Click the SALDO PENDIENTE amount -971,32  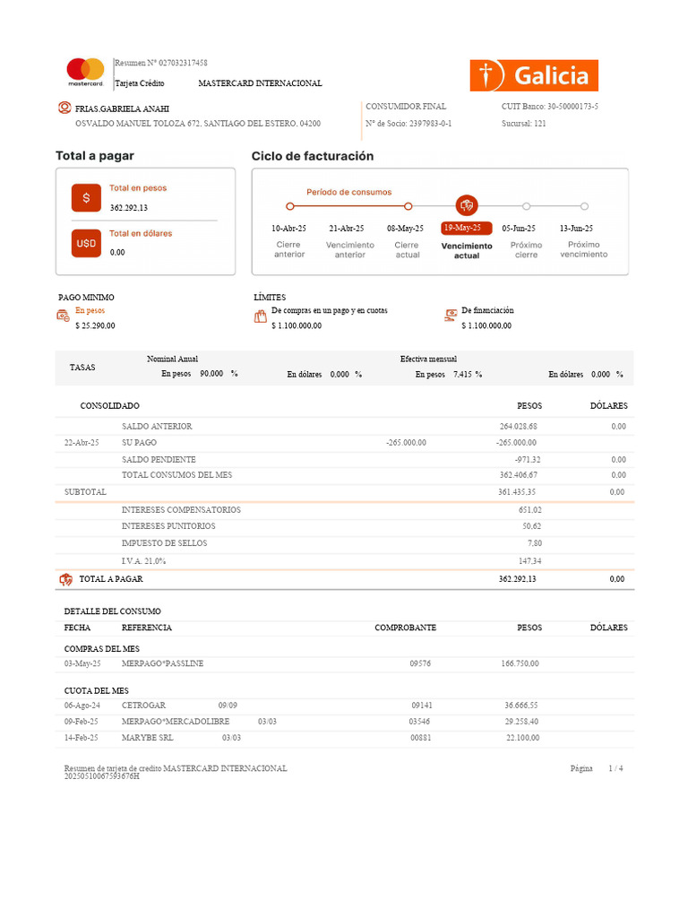pyautogui.click(x=528, y=460)
